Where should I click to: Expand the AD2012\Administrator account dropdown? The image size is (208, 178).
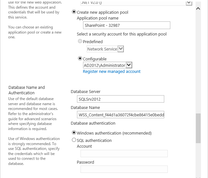click(129, 65)
